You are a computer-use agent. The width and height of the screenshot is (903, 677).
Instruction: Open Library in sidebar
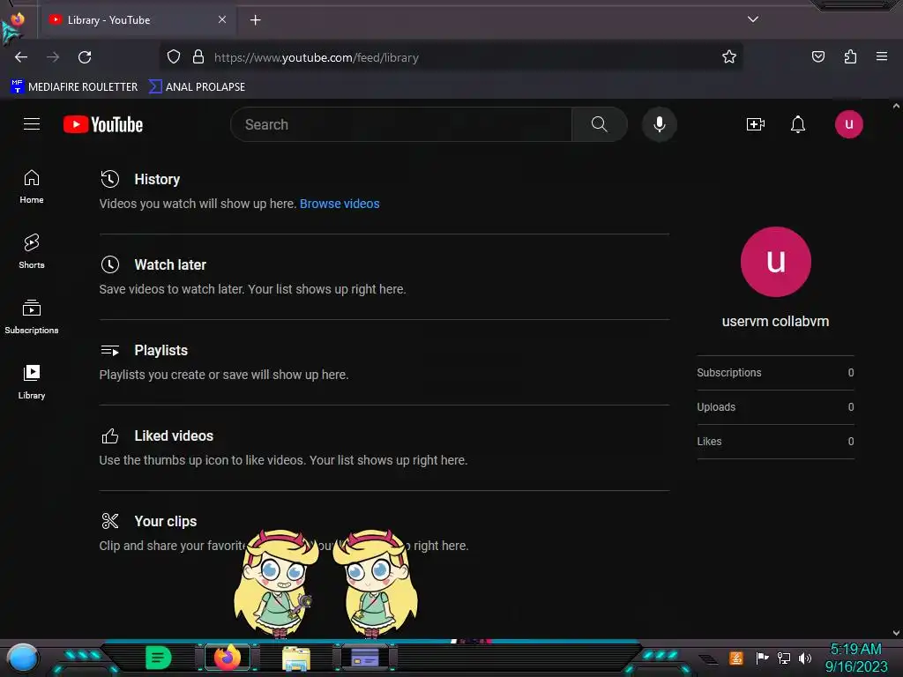pos(32,382)
